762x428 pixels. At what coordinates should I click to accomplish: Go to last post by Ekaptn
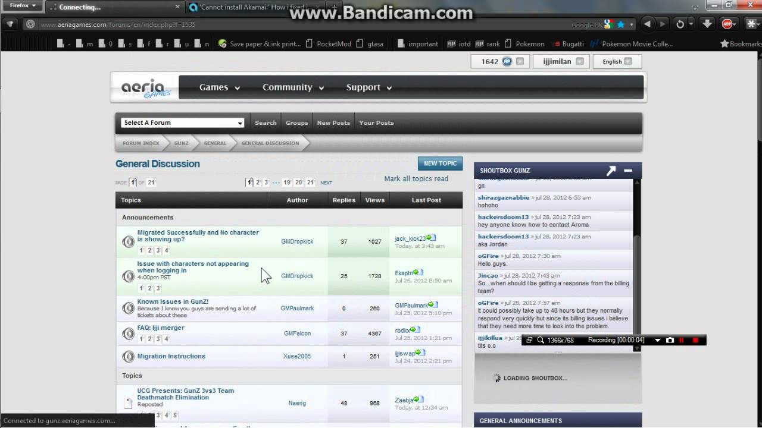[x=419, y=273]
